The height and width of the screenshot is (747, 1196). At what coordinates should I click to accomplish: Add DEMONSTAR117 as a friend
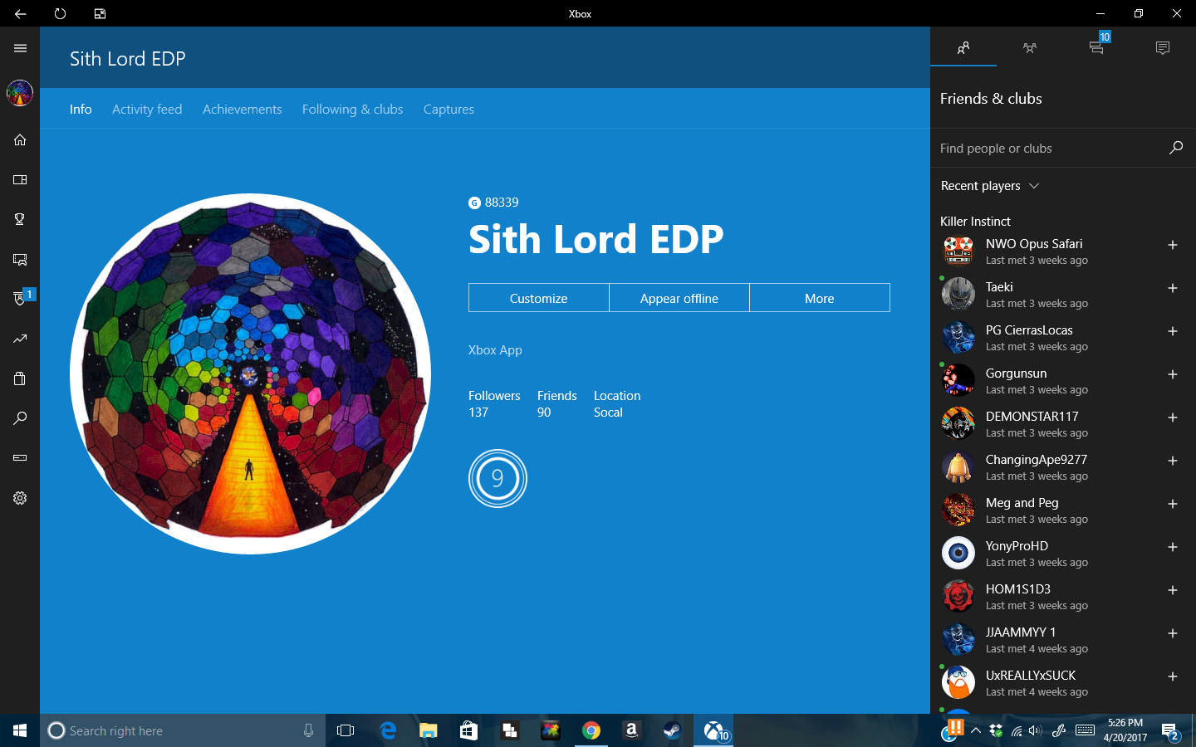[1173, 417]
